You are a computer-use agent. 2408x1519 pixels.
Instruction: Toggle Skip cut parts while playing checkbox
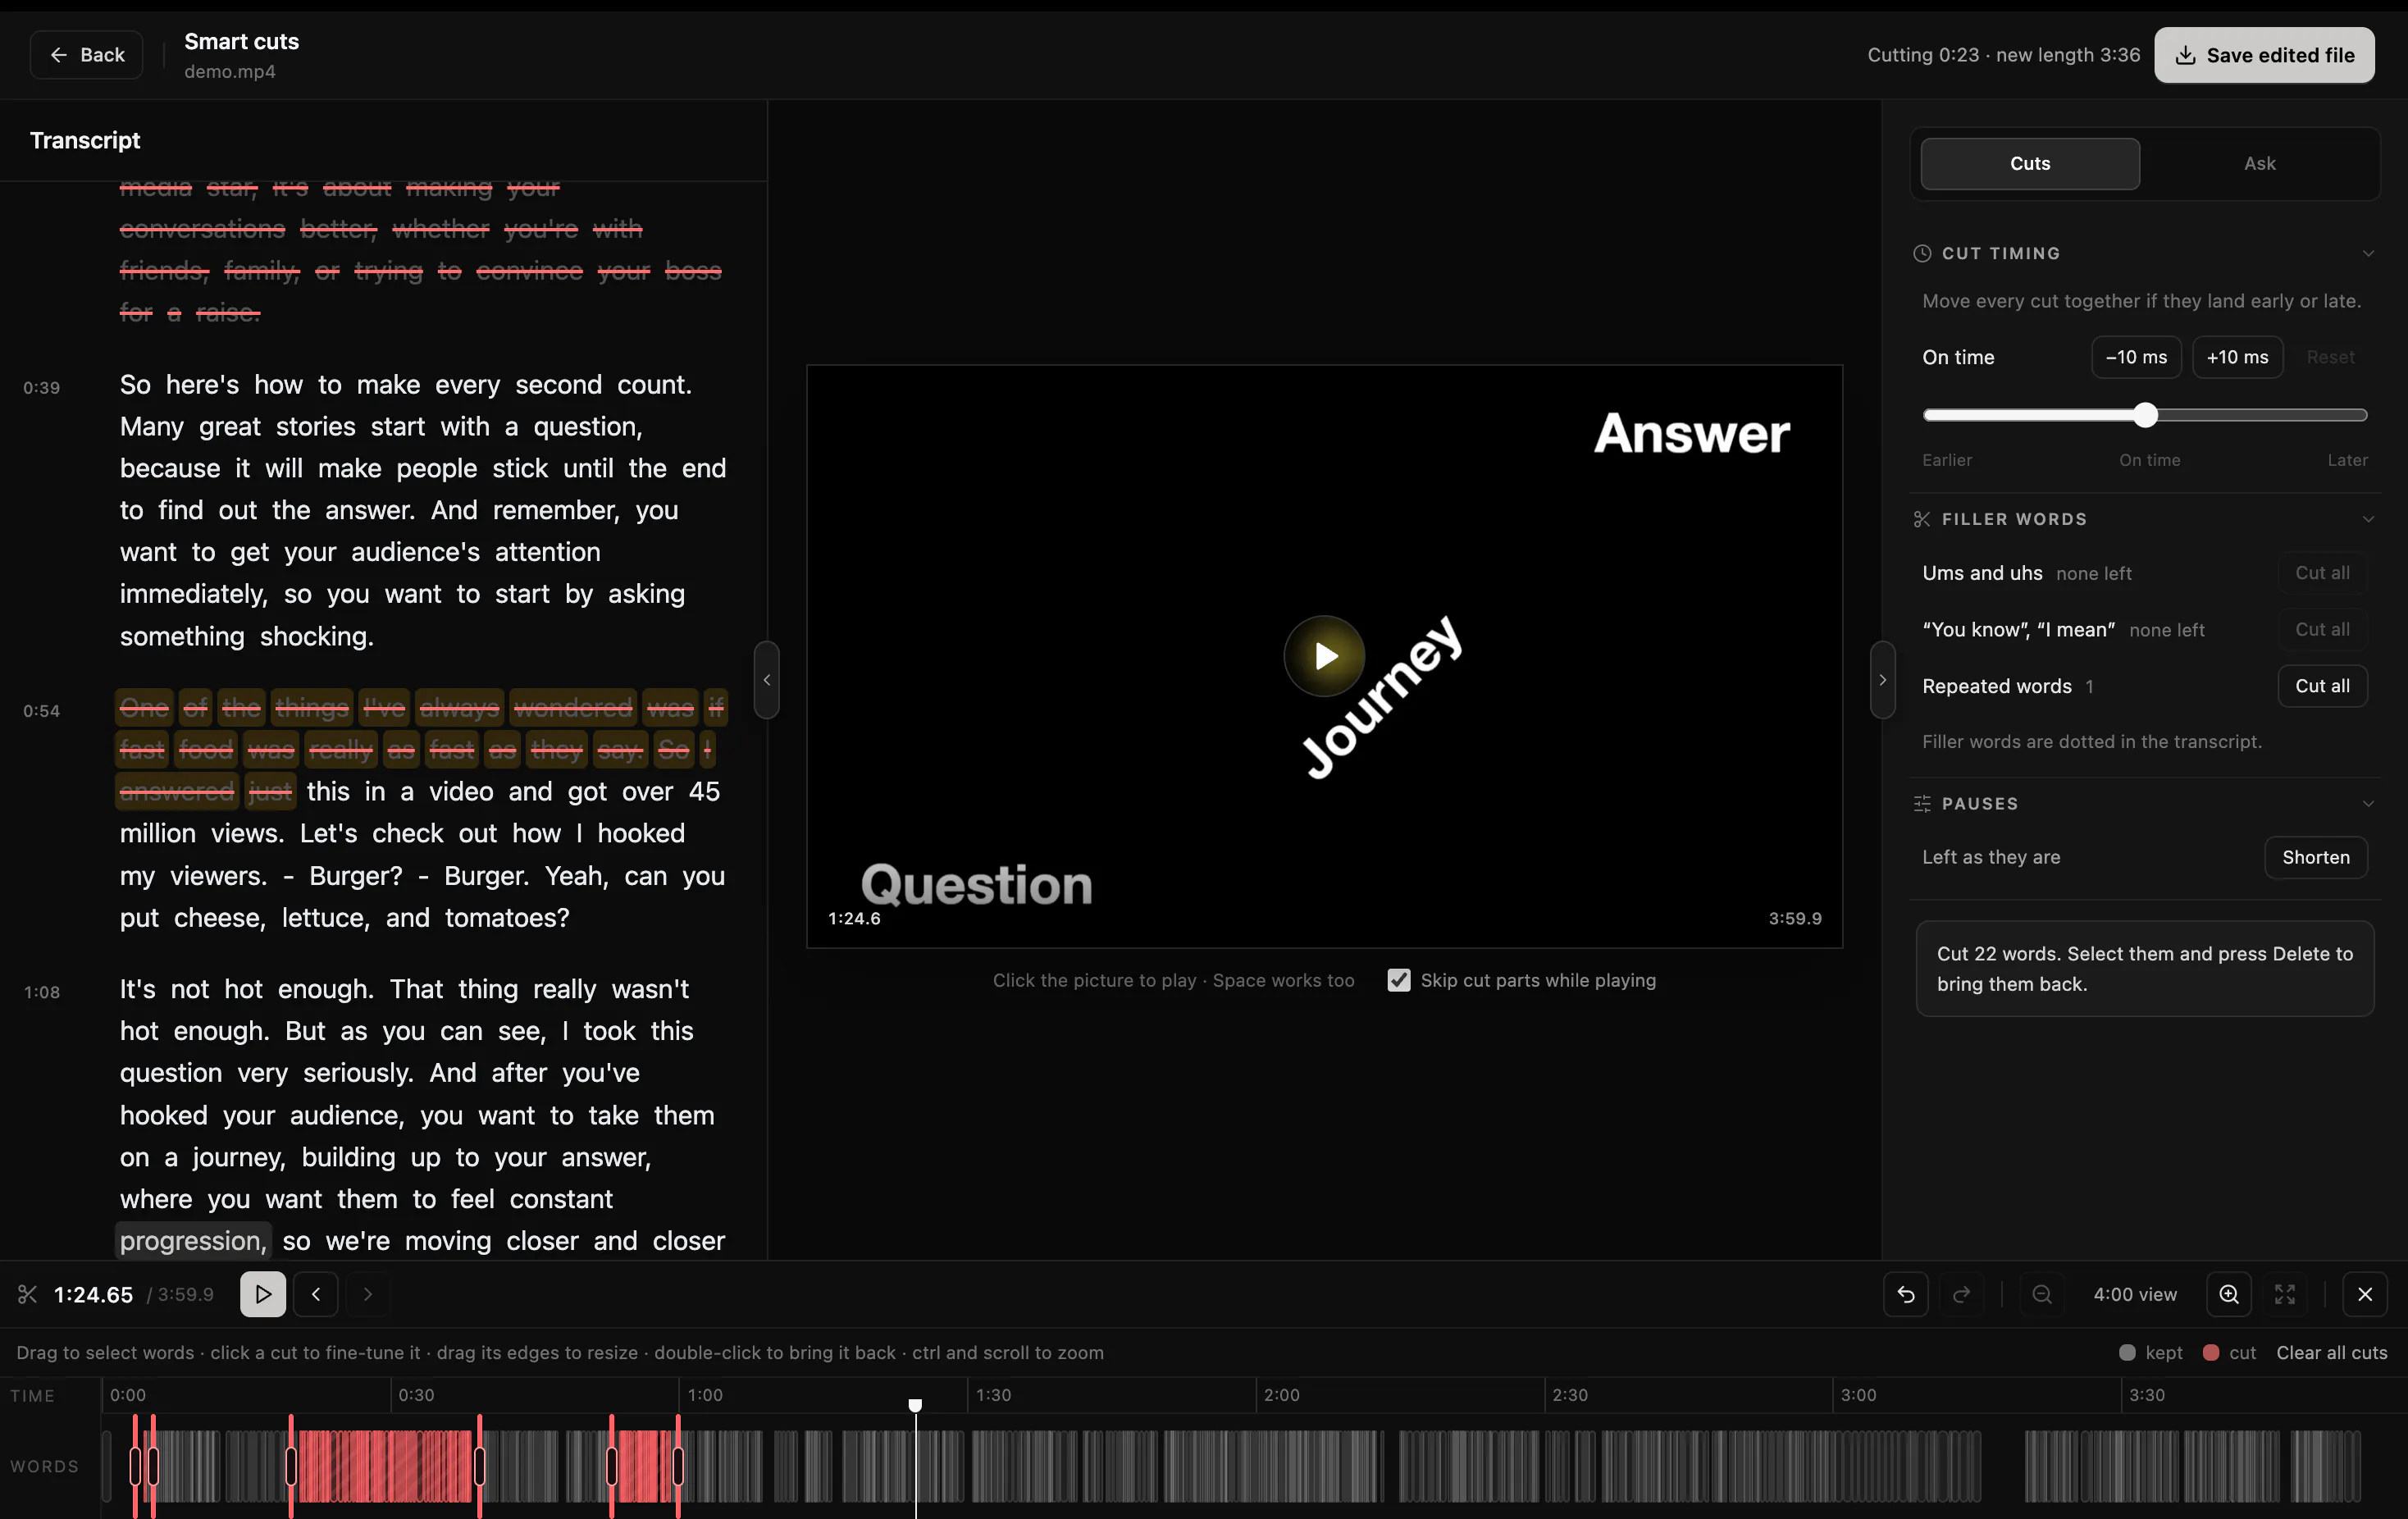1398,980
